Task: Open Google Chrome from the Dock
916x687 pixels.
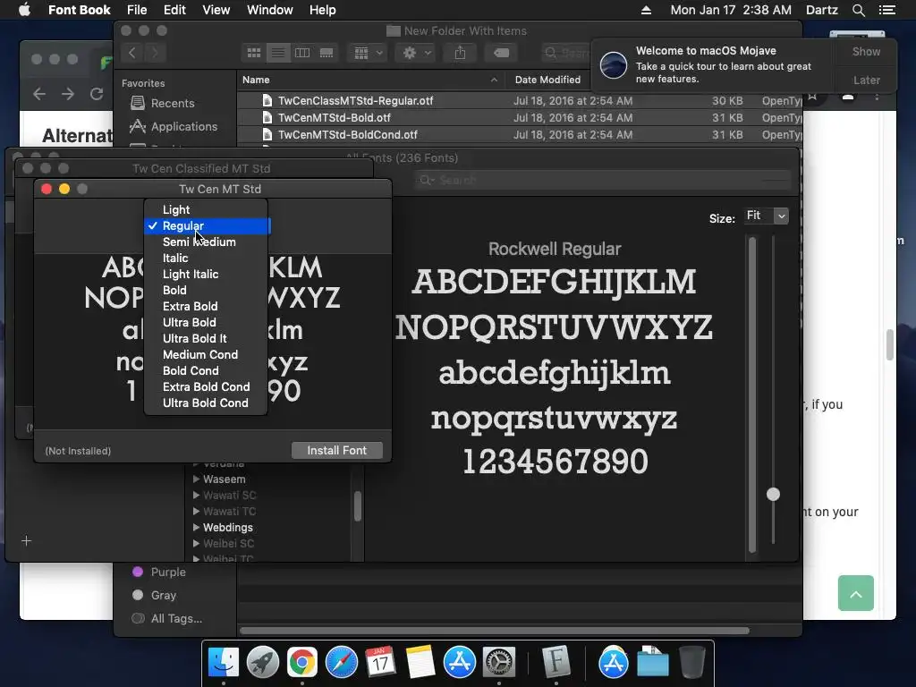Action: (x=302, y=663)
